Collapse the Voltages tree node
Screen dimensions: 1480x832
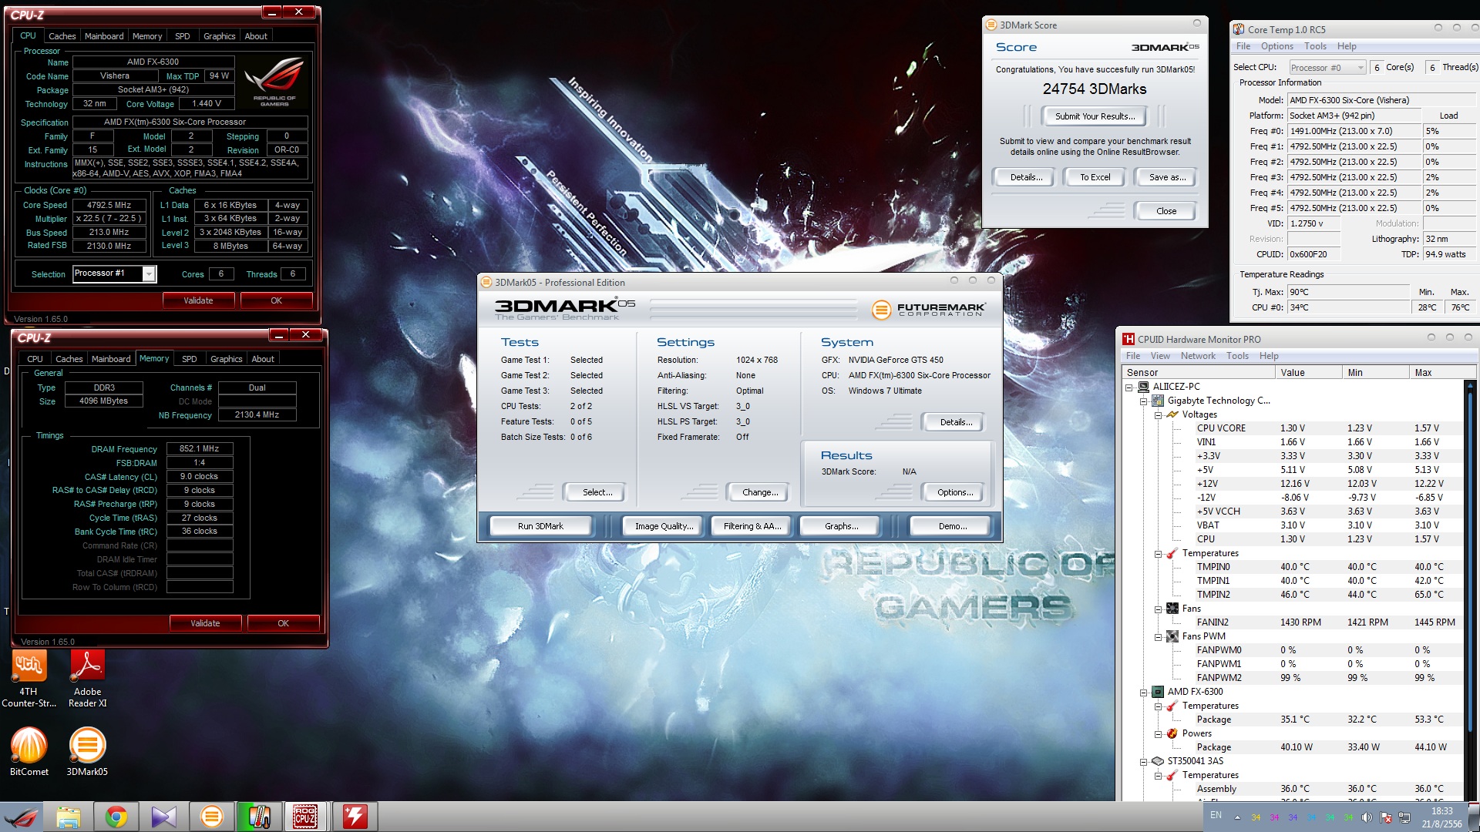(x=1158, y=414)
